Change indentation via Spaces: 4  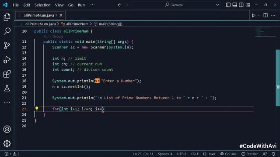tap(165, 154)
